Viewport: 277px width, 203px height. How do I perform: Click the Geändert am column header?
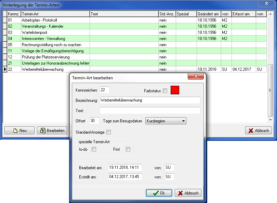click(209, 14)
